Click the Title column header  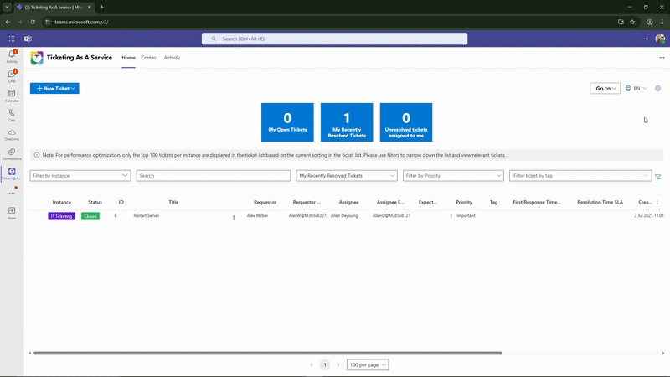pos(173,202)
